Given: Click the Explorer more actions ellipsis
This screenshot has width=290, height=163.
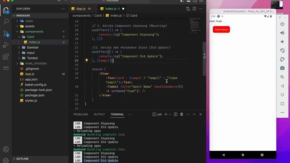Looking at the screenshot, I should pos(63,9).
